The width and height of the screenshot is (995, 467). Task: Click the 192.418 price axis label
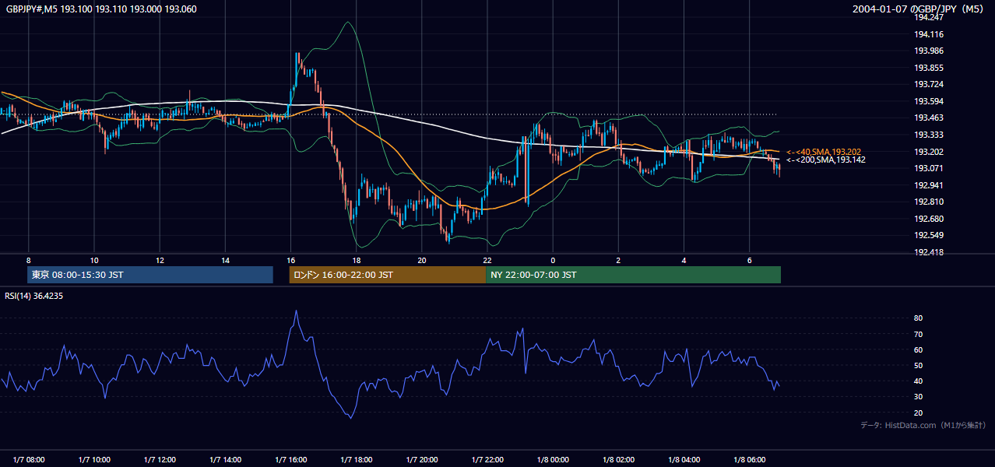pyautogui.click(x=929, y=252)
